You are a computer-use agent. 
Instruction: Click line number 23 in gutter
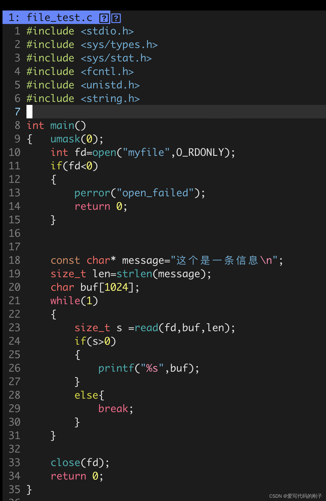(14, 328)
